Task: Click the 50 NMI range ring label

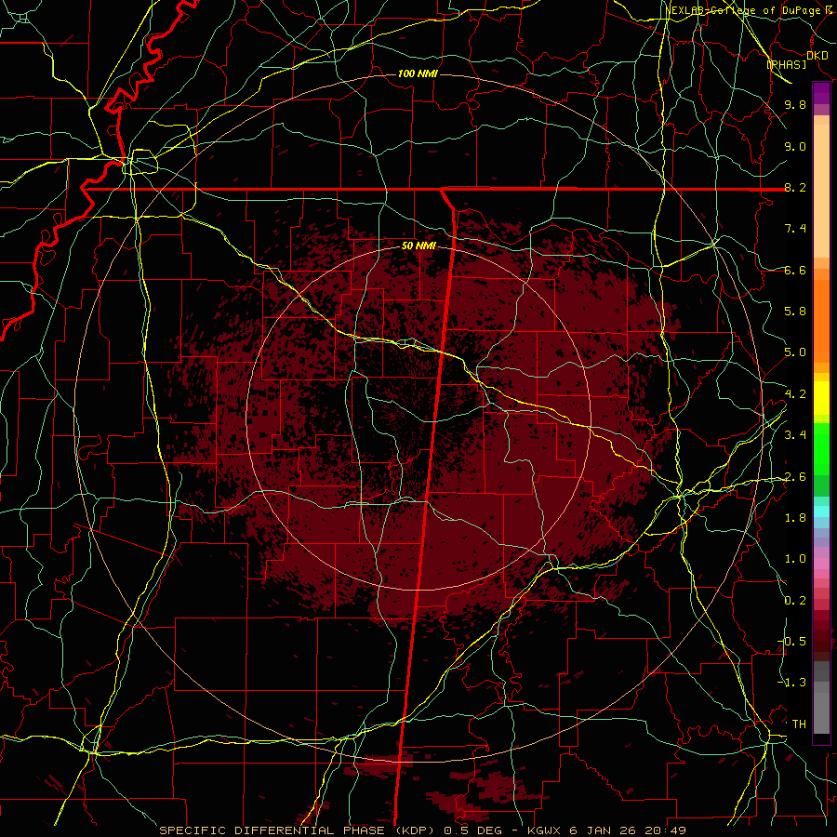Action: click(418, 246)
